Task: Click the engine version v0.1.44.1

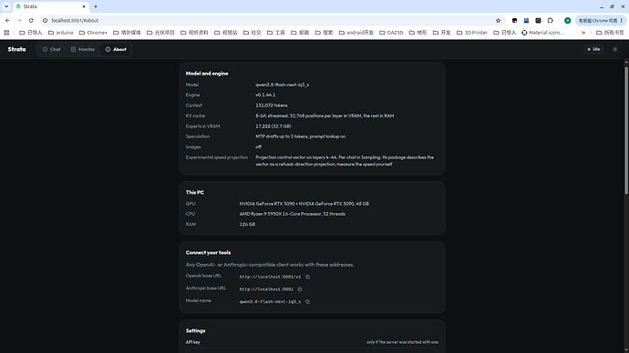Action: pyautogui.click(x=265, y=95)
